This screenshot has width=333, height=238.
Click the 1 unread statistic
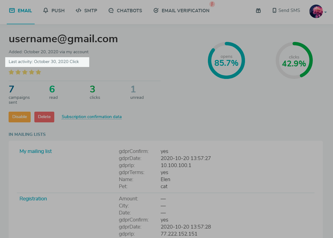click(137, 92)
